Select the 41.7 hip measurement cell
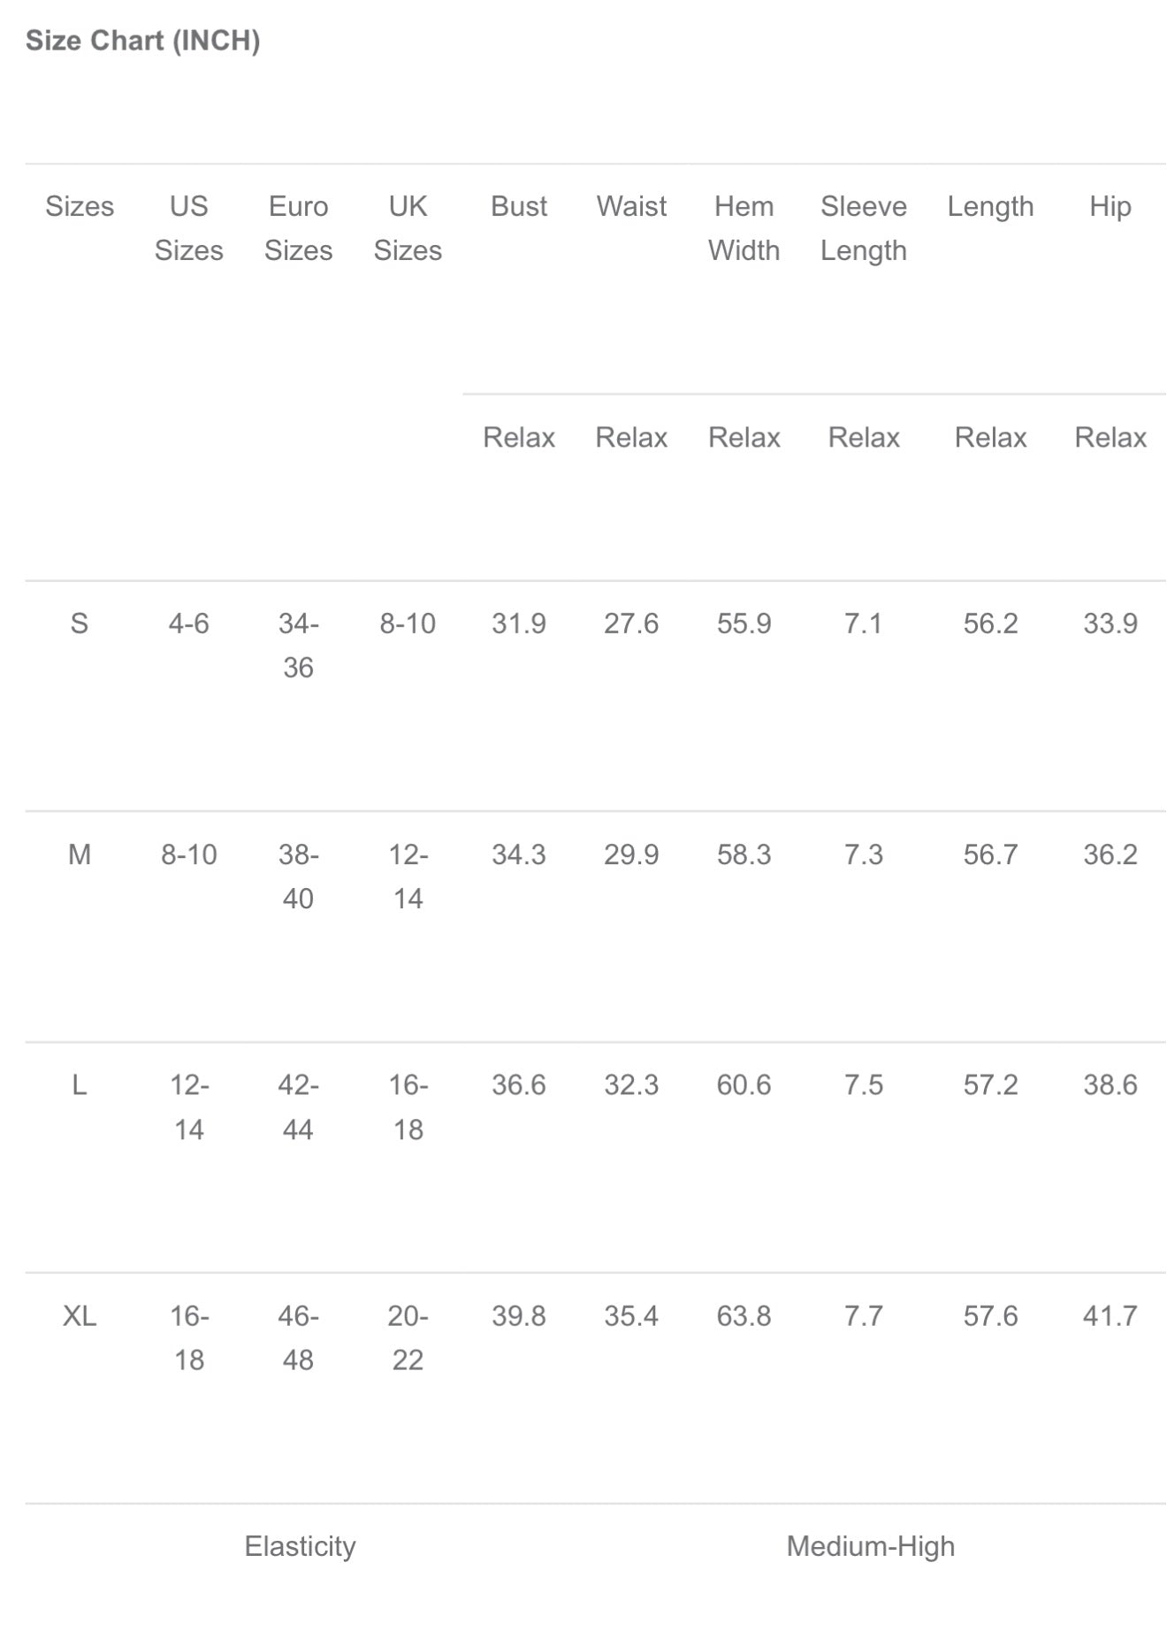The image size is (1167, 1639). [1110, 1316]
